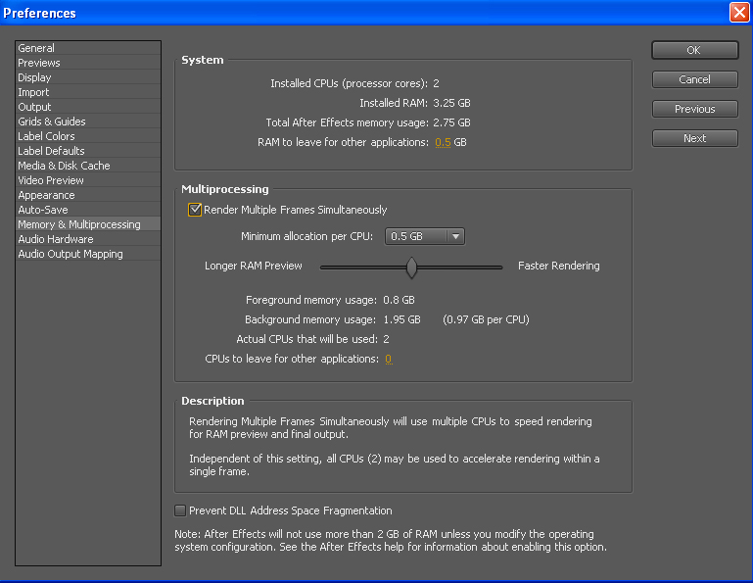The image size is (753, 583).
Task: Open Import preferences category
Action: pos(88,92)
